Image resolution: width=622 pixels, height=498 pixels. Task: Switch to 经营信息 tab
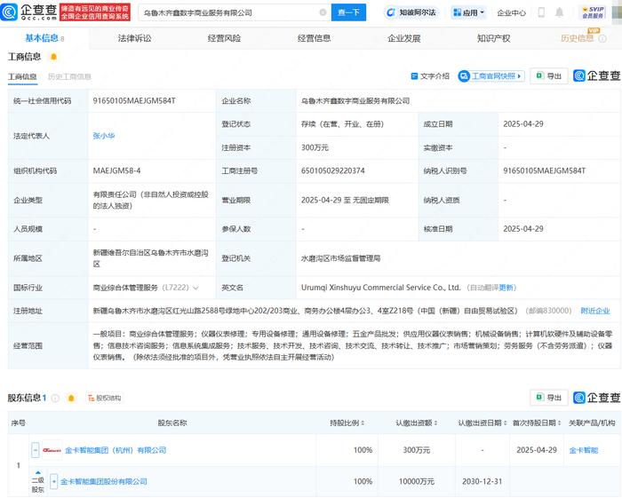pos(314,38)
